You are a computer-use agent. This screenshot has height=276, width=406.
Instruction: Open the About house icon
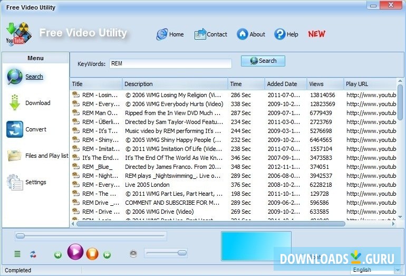click(243, 34)
